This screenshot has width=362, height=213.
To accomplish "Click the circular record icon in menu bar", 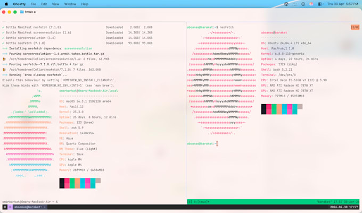I will click(303, 4).
